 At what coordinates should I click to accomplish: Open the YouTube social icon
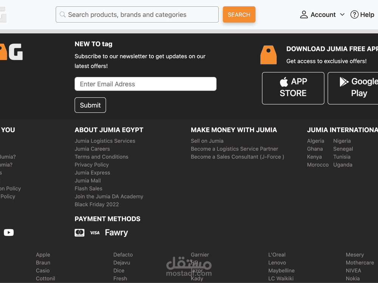9,232
